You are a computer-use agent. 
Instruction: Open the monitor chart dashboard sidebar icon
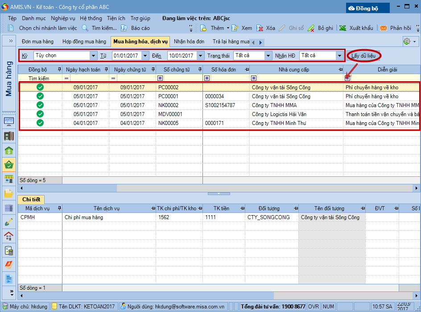click(x=8, y=121)
